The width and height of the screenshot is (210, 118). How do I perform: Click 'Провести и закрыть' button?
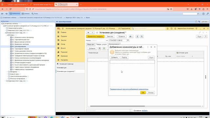tap(95, 36)
